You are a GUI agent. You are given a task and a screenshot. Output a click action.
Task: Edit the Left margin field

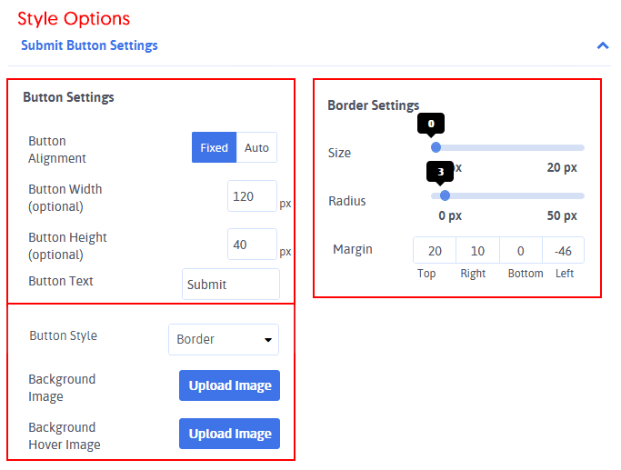[563, 251]
